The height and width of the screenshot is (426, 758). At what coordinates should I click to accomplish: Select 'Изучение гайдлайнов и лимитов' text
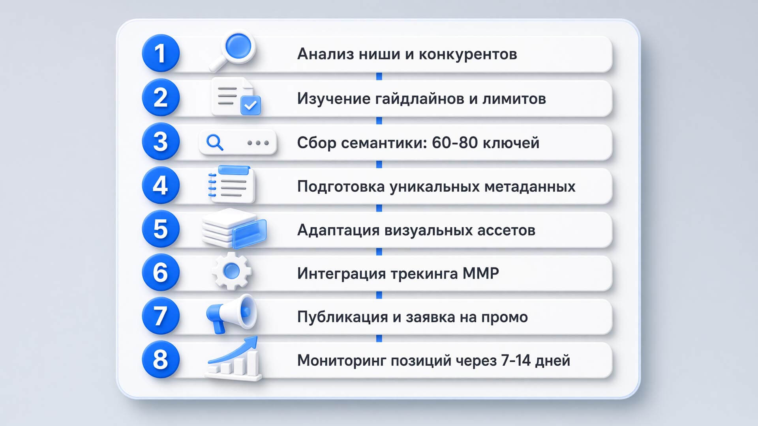[422, 99]
